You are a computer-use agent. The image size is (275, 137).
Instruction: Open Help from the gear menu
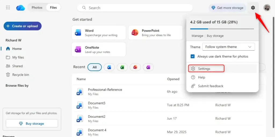(x=201, y=77)
